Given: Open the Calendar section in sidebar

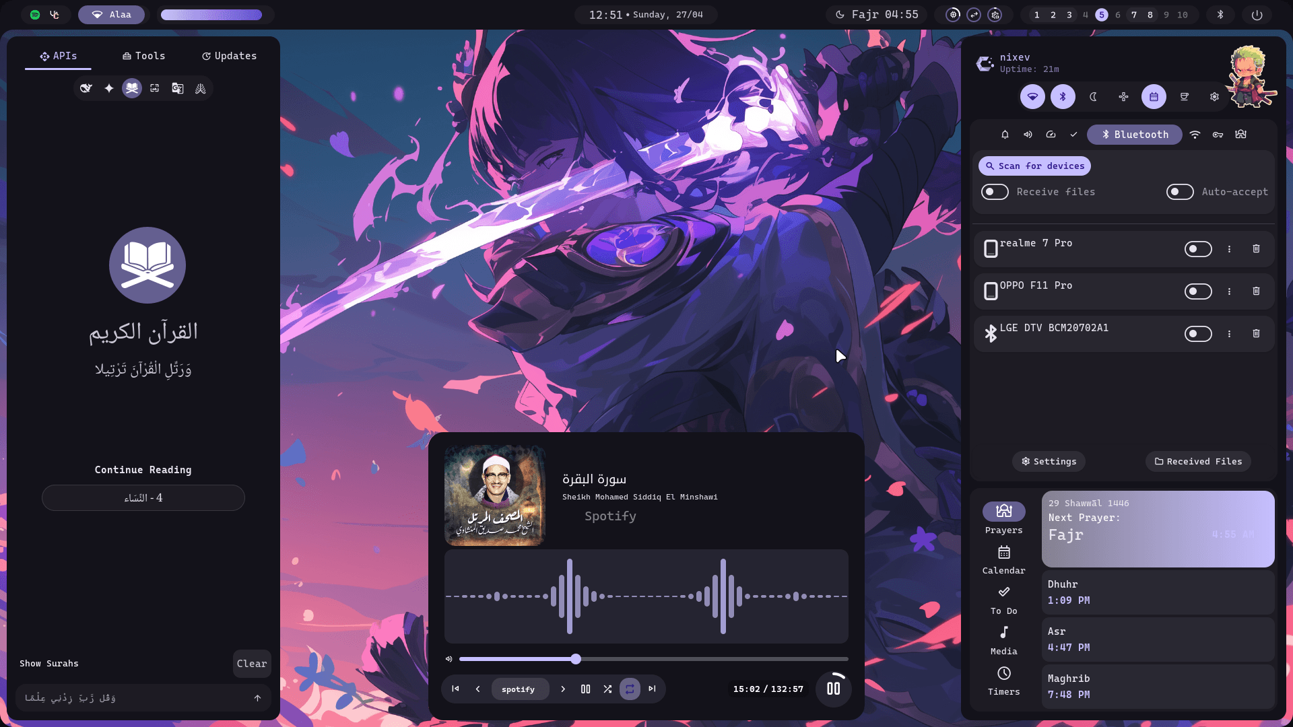Looking at the screenshot, I should pos(1003,559).
